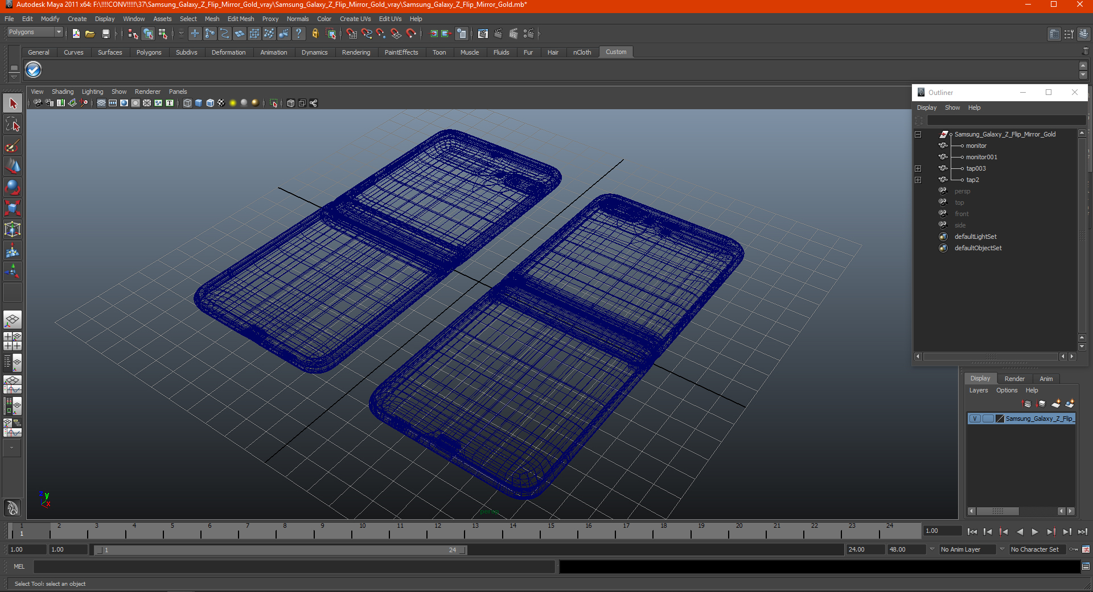Viewport: 1093px width, 592px height.
Task: Switch to the Render layer tab
Action: click(1014, 379)
